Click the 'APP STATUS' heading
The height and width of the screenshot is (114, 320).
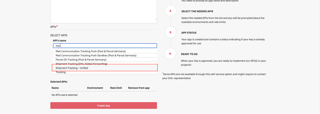(189, 33)
